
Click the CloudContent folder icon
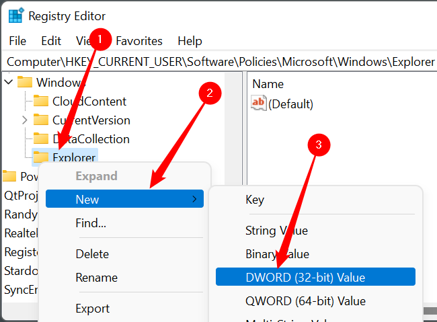coord(41,102)
